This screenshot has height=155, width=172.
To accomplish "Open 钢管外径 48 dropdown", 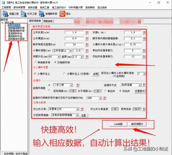I will click(59, 57).
